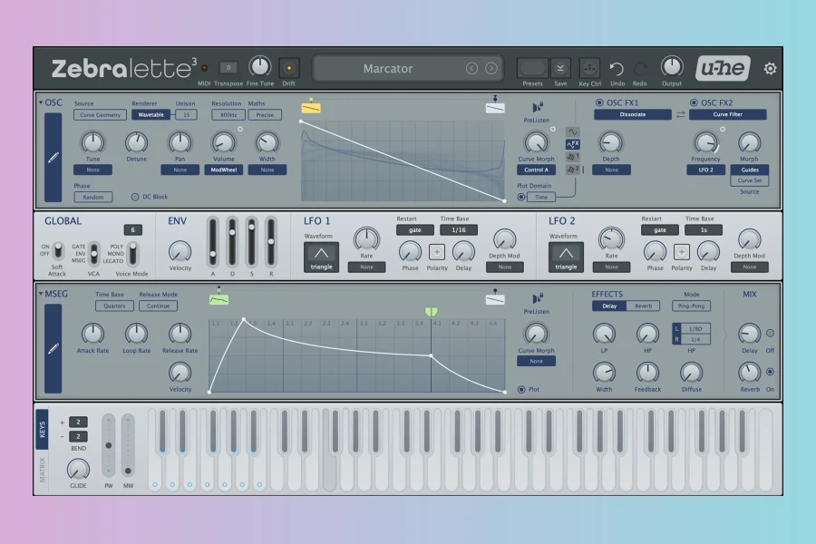This screenshot has height=544, width=816.
Task: Click the ENV Sustain slider
Action: coord(251,241)
